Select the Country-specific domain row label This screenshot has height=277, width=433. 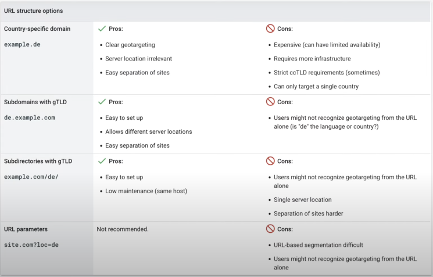37,29
